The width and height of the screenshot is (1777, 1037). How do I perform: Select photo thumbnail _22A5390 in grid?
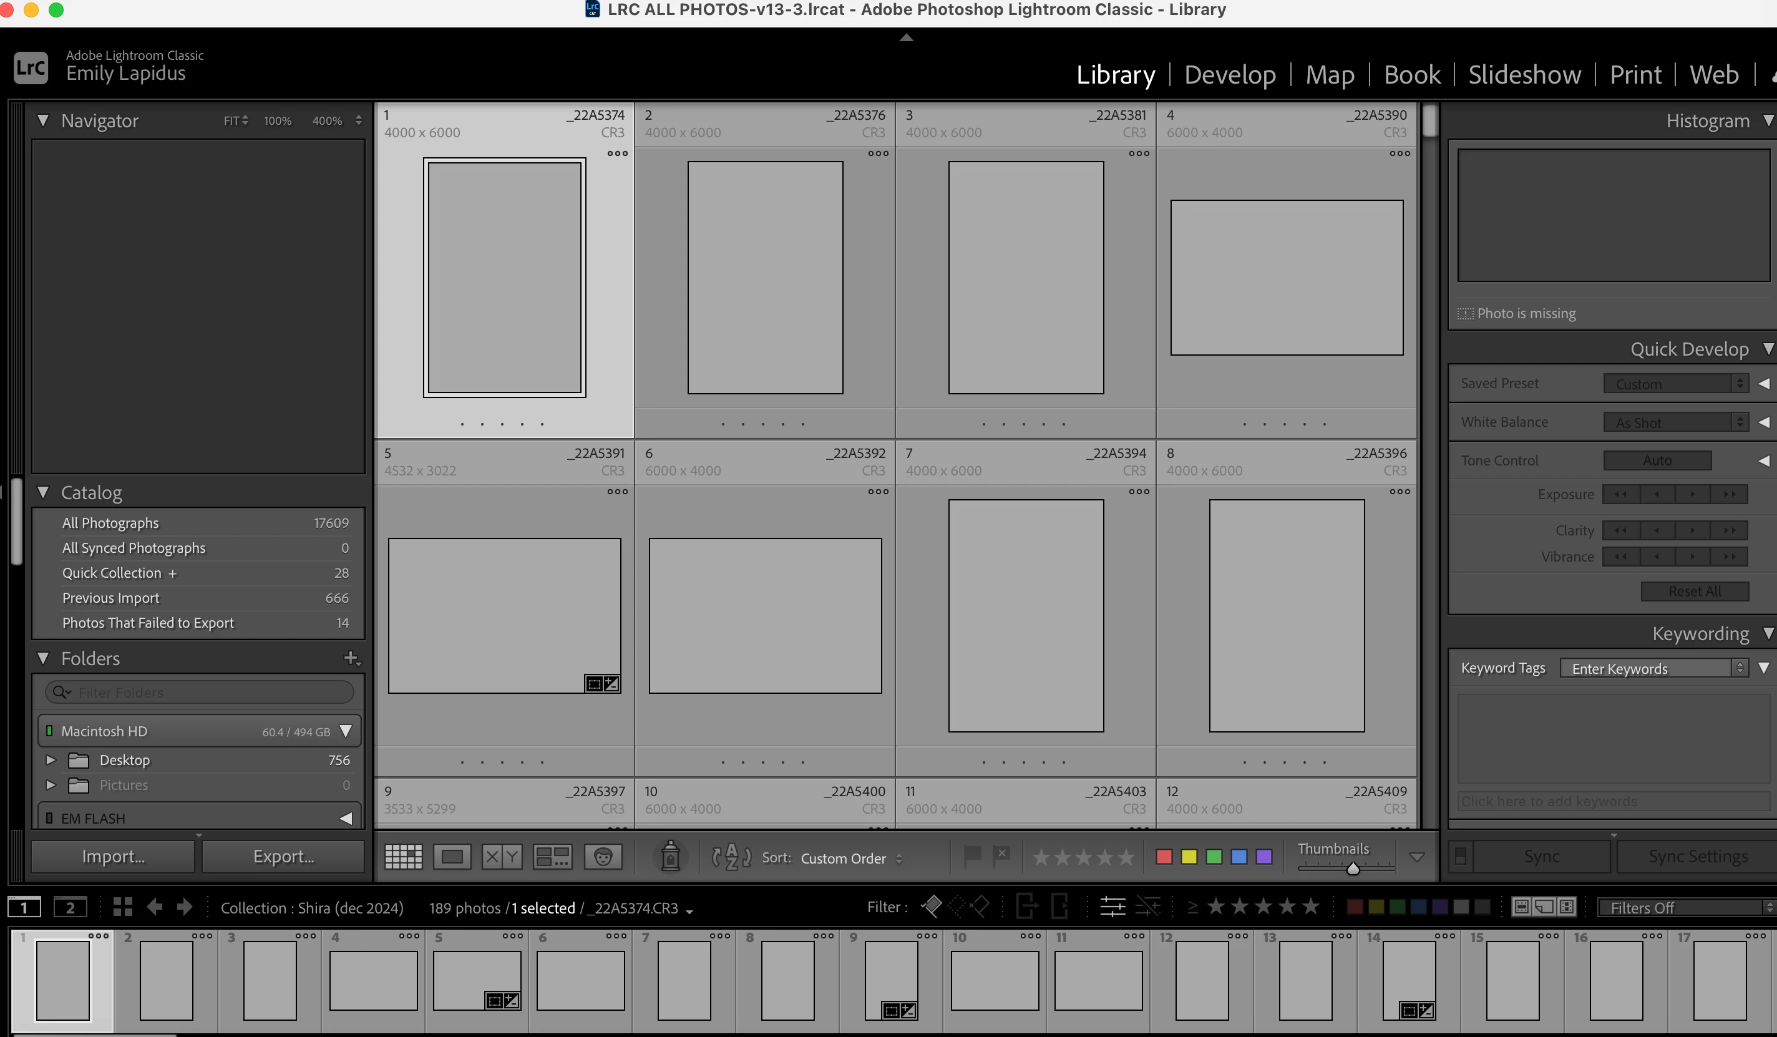pyautogui.click(x=1286, y=277)
